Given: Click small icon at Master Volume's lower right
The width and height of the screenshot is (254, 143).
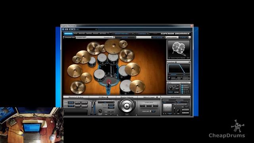Looking at the screenshot, I should 136,115.
